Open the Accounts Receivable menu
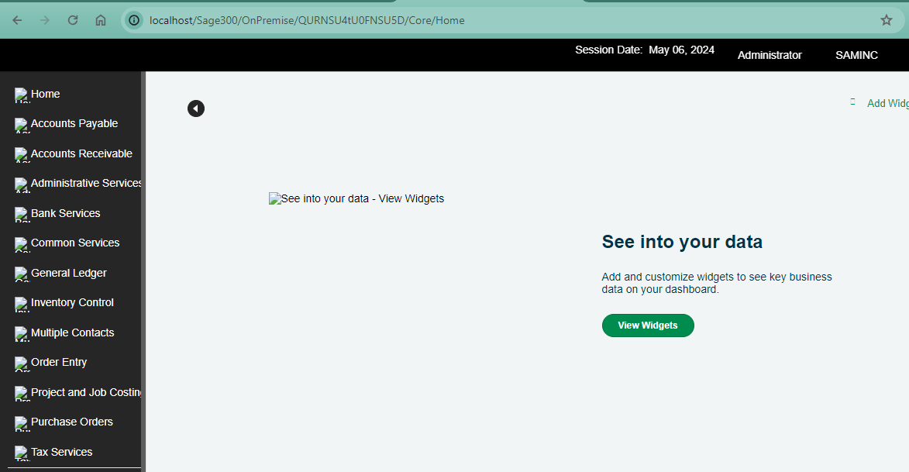 pyautogui.click(x=81, y=153)
